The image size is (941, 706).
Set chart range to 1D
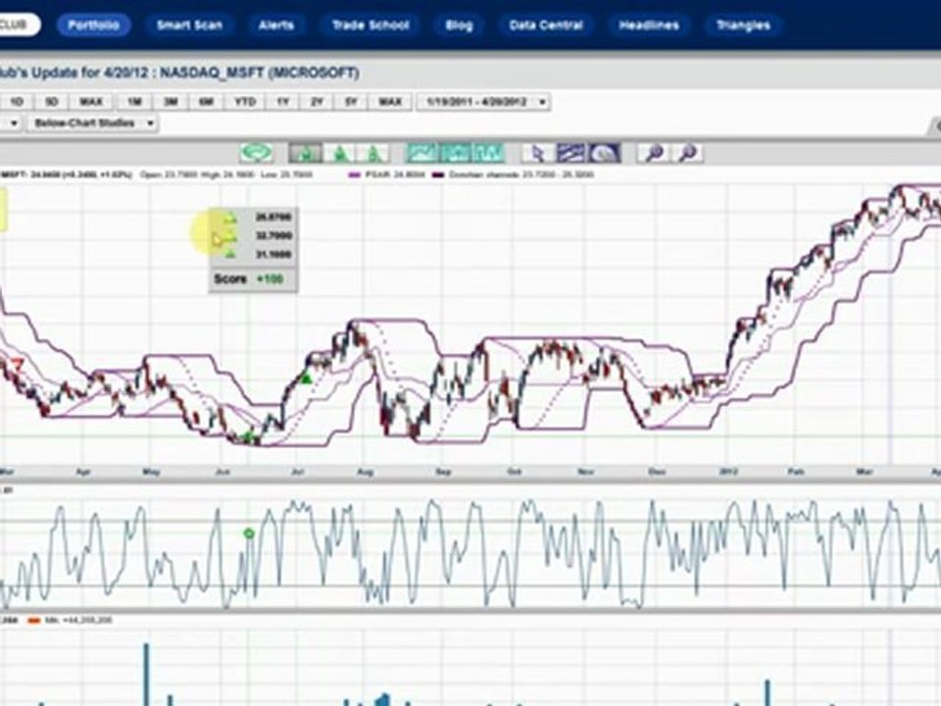point(17,102)
